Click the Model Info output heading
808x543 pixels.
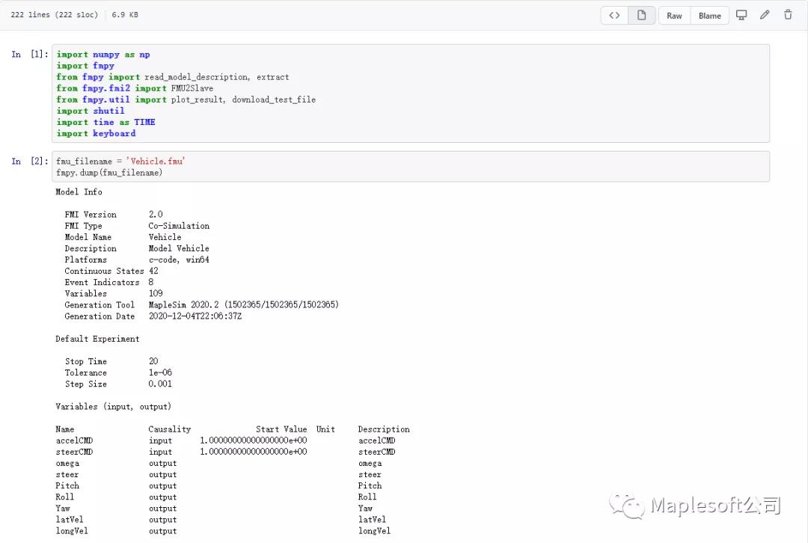tap(78, 191)
